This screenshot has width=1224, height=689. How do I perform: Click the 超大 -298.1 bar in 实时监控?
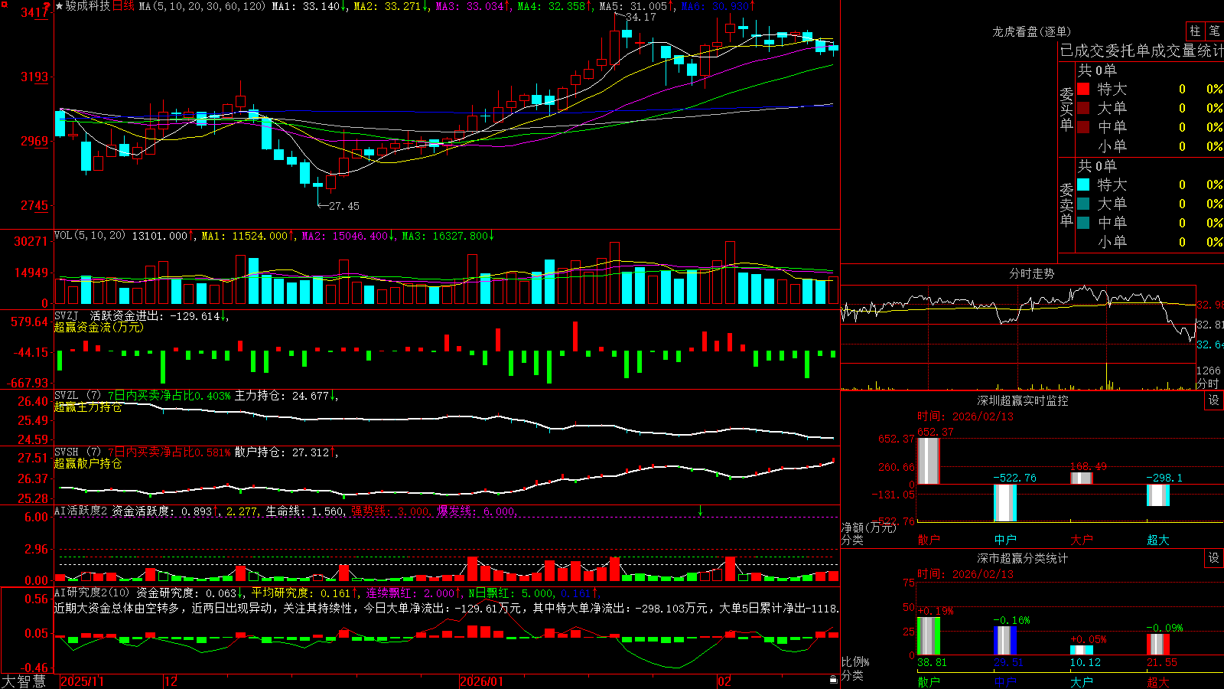point(1158,495)
